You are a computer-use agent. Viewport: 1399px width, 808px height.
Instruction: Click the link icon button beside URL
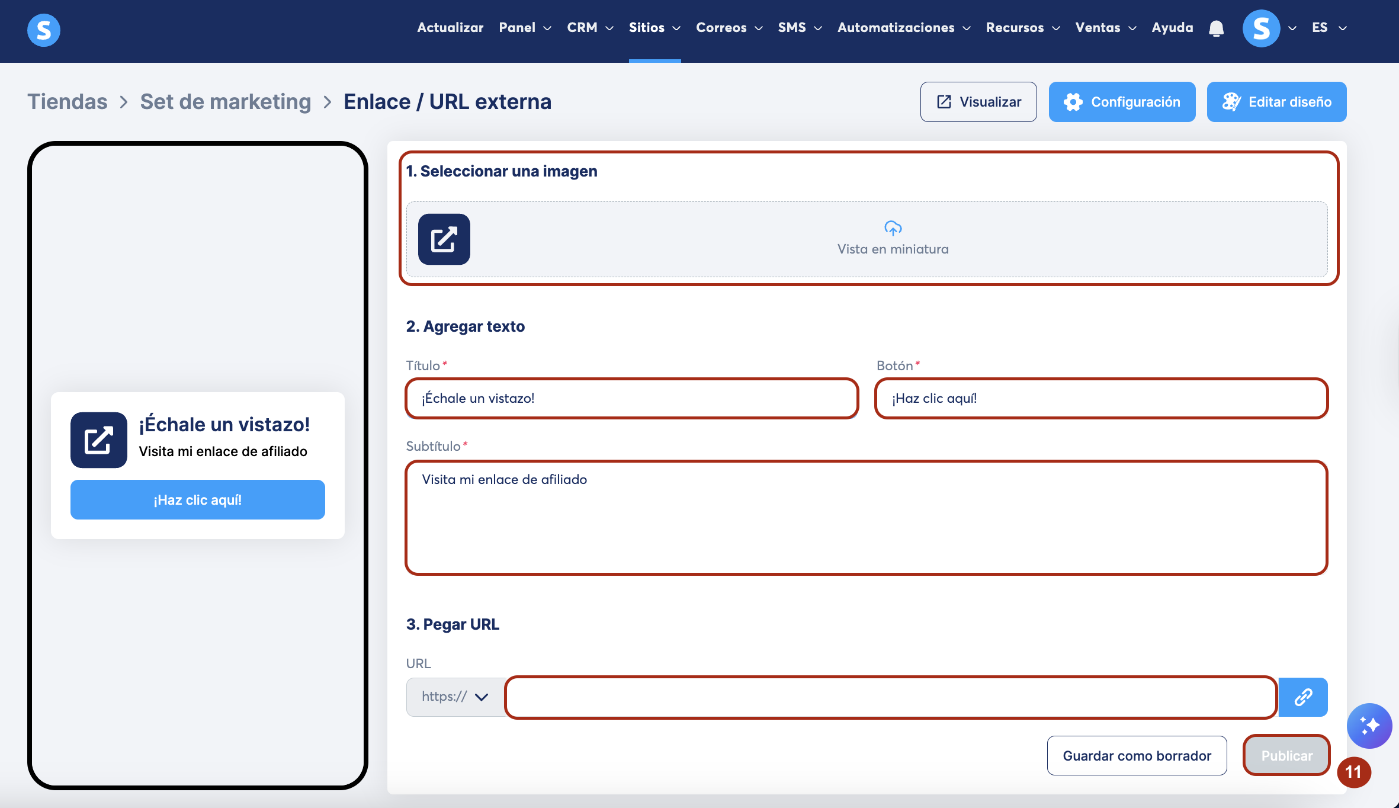pyautogui.click(x=1302, y=697)
